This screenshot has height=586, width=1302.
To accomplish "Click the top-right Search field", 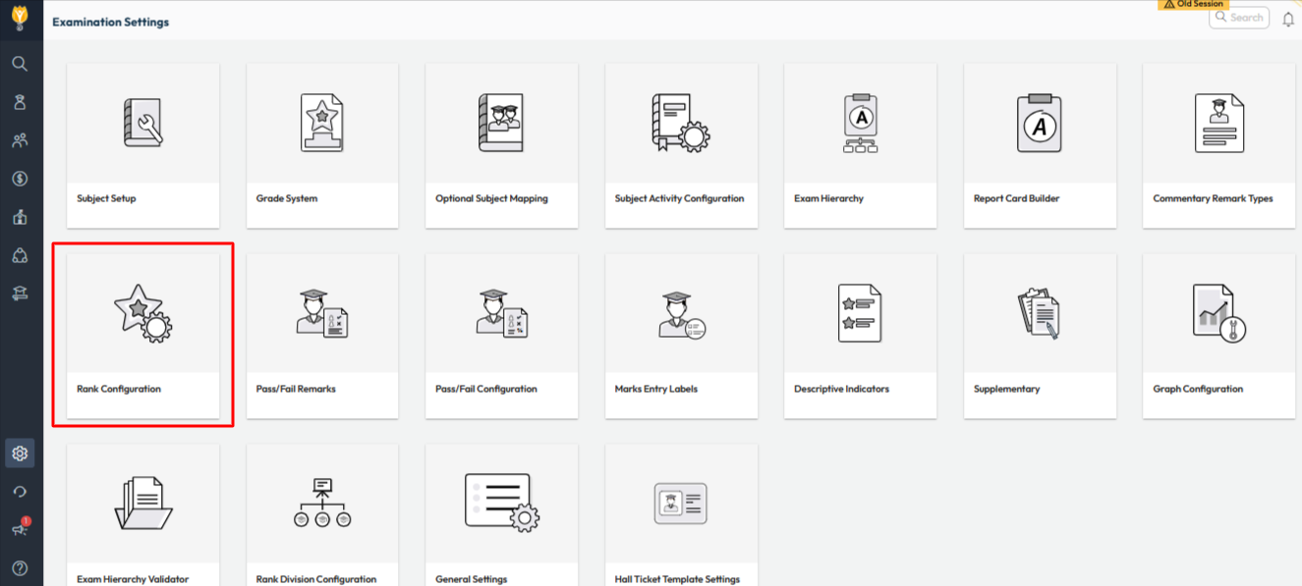I will (x=1239, y=18).
